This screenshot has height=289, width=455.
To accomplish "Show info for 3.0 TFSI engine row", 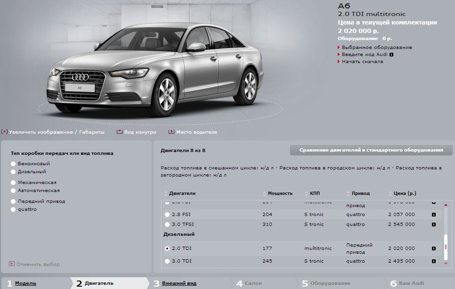I will 433,225.
